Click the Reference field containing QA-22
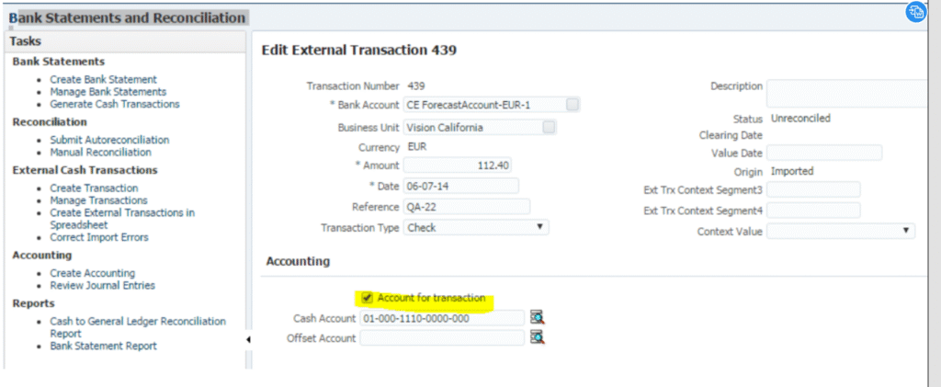The image size is (941, 387). point(466,207)
